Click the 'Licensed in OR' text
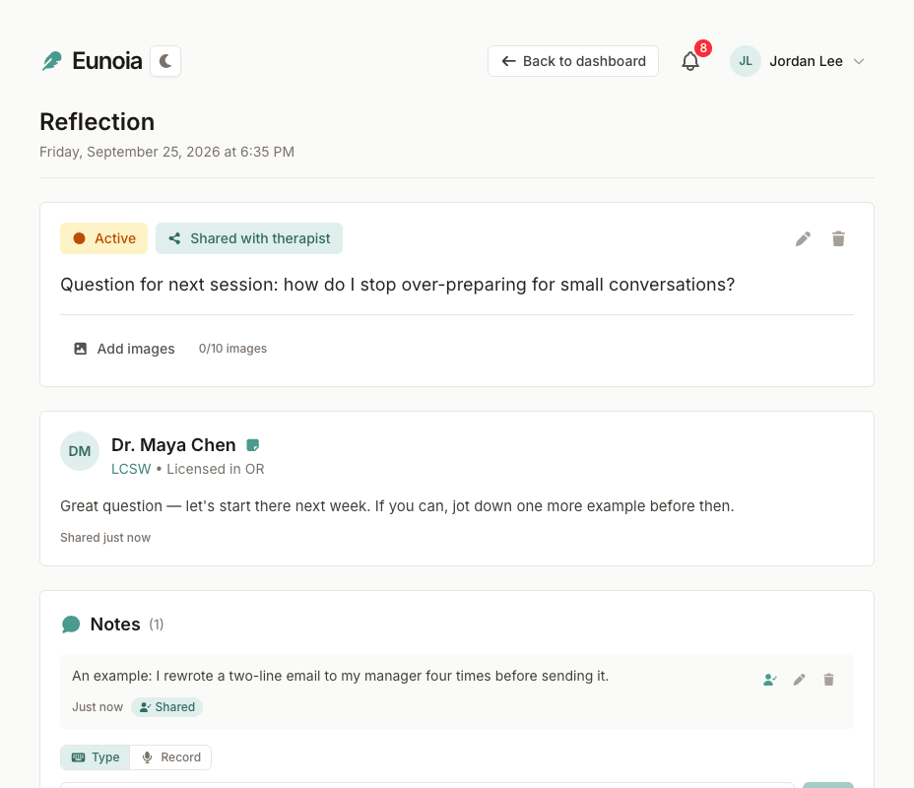The height and width of the screenshot is (788, 914). 216,469
